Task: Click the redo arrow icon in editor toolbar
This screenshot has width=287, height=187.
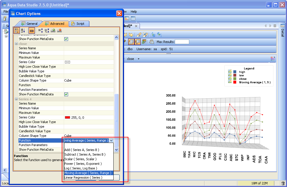Action: 131,35
